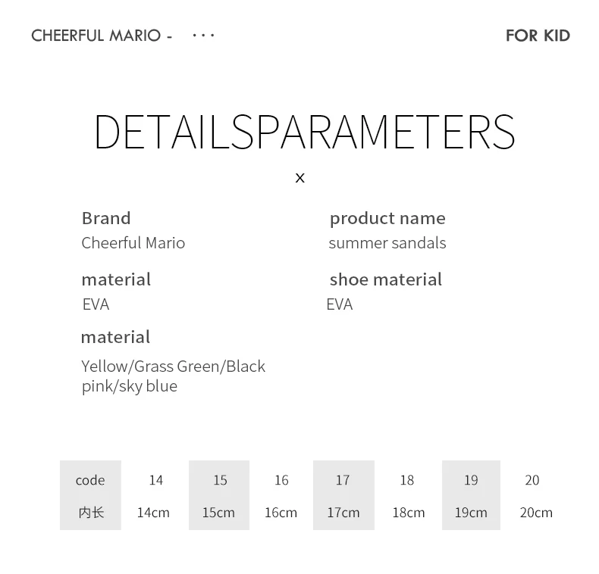
Task: Click the DETAILSPARAMETERS heading
Action: tap(305, 132)
